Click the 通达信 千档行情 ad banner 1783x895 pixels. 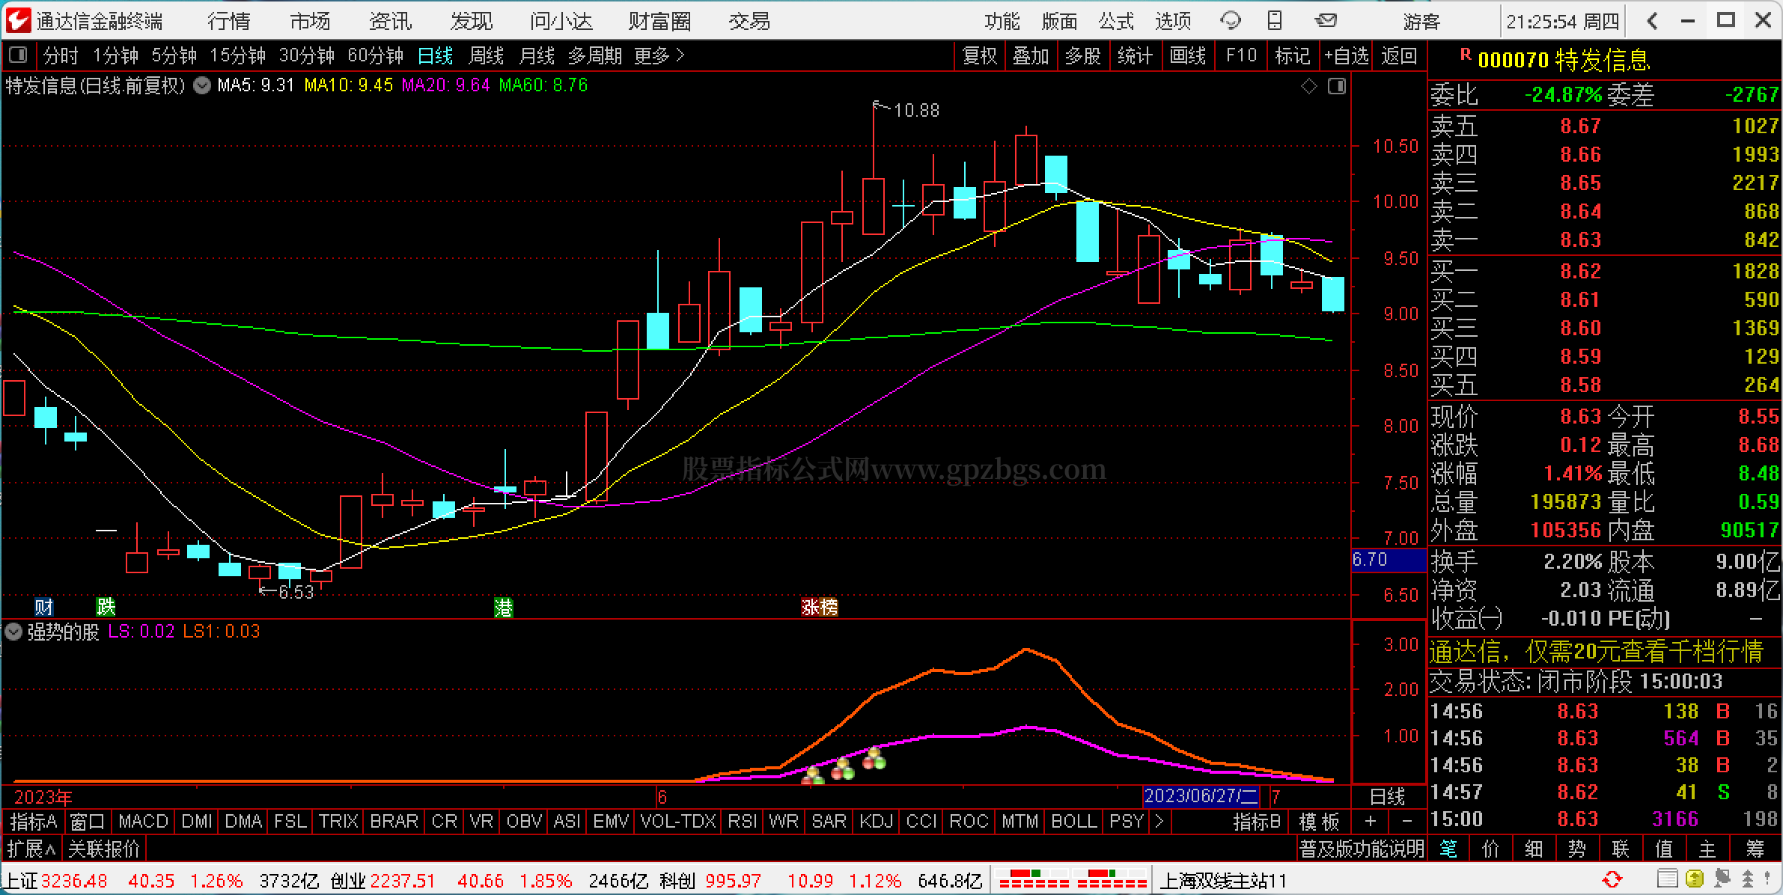pos(1596,652)
